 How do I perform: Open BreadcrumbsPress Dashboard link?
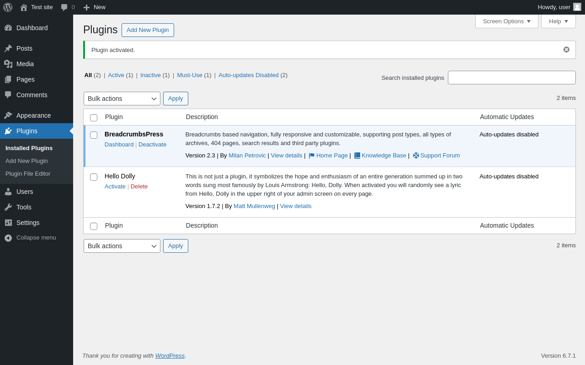pyautogui.click(x=119, y=145)
